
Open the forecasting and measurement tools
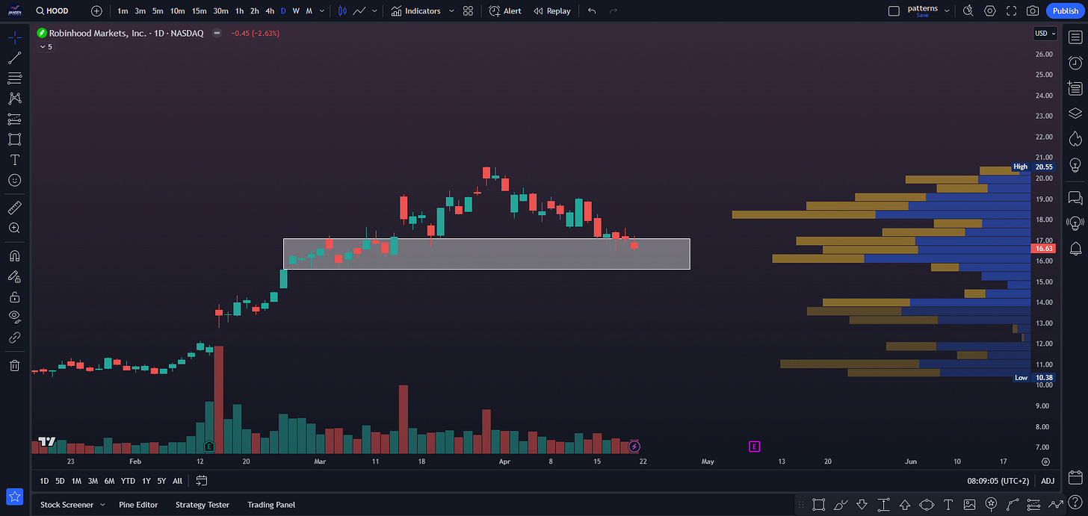(x=14, y=119)
